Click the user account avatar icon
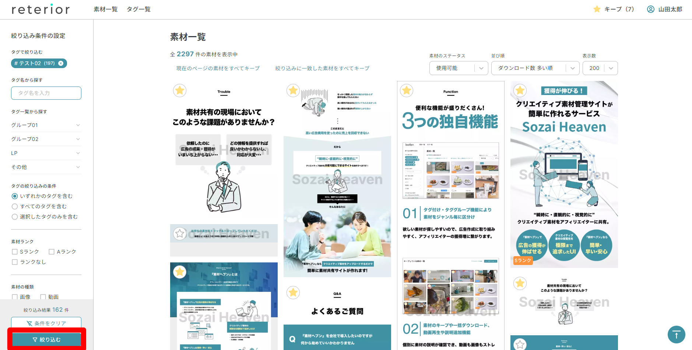 pos(651,9)
